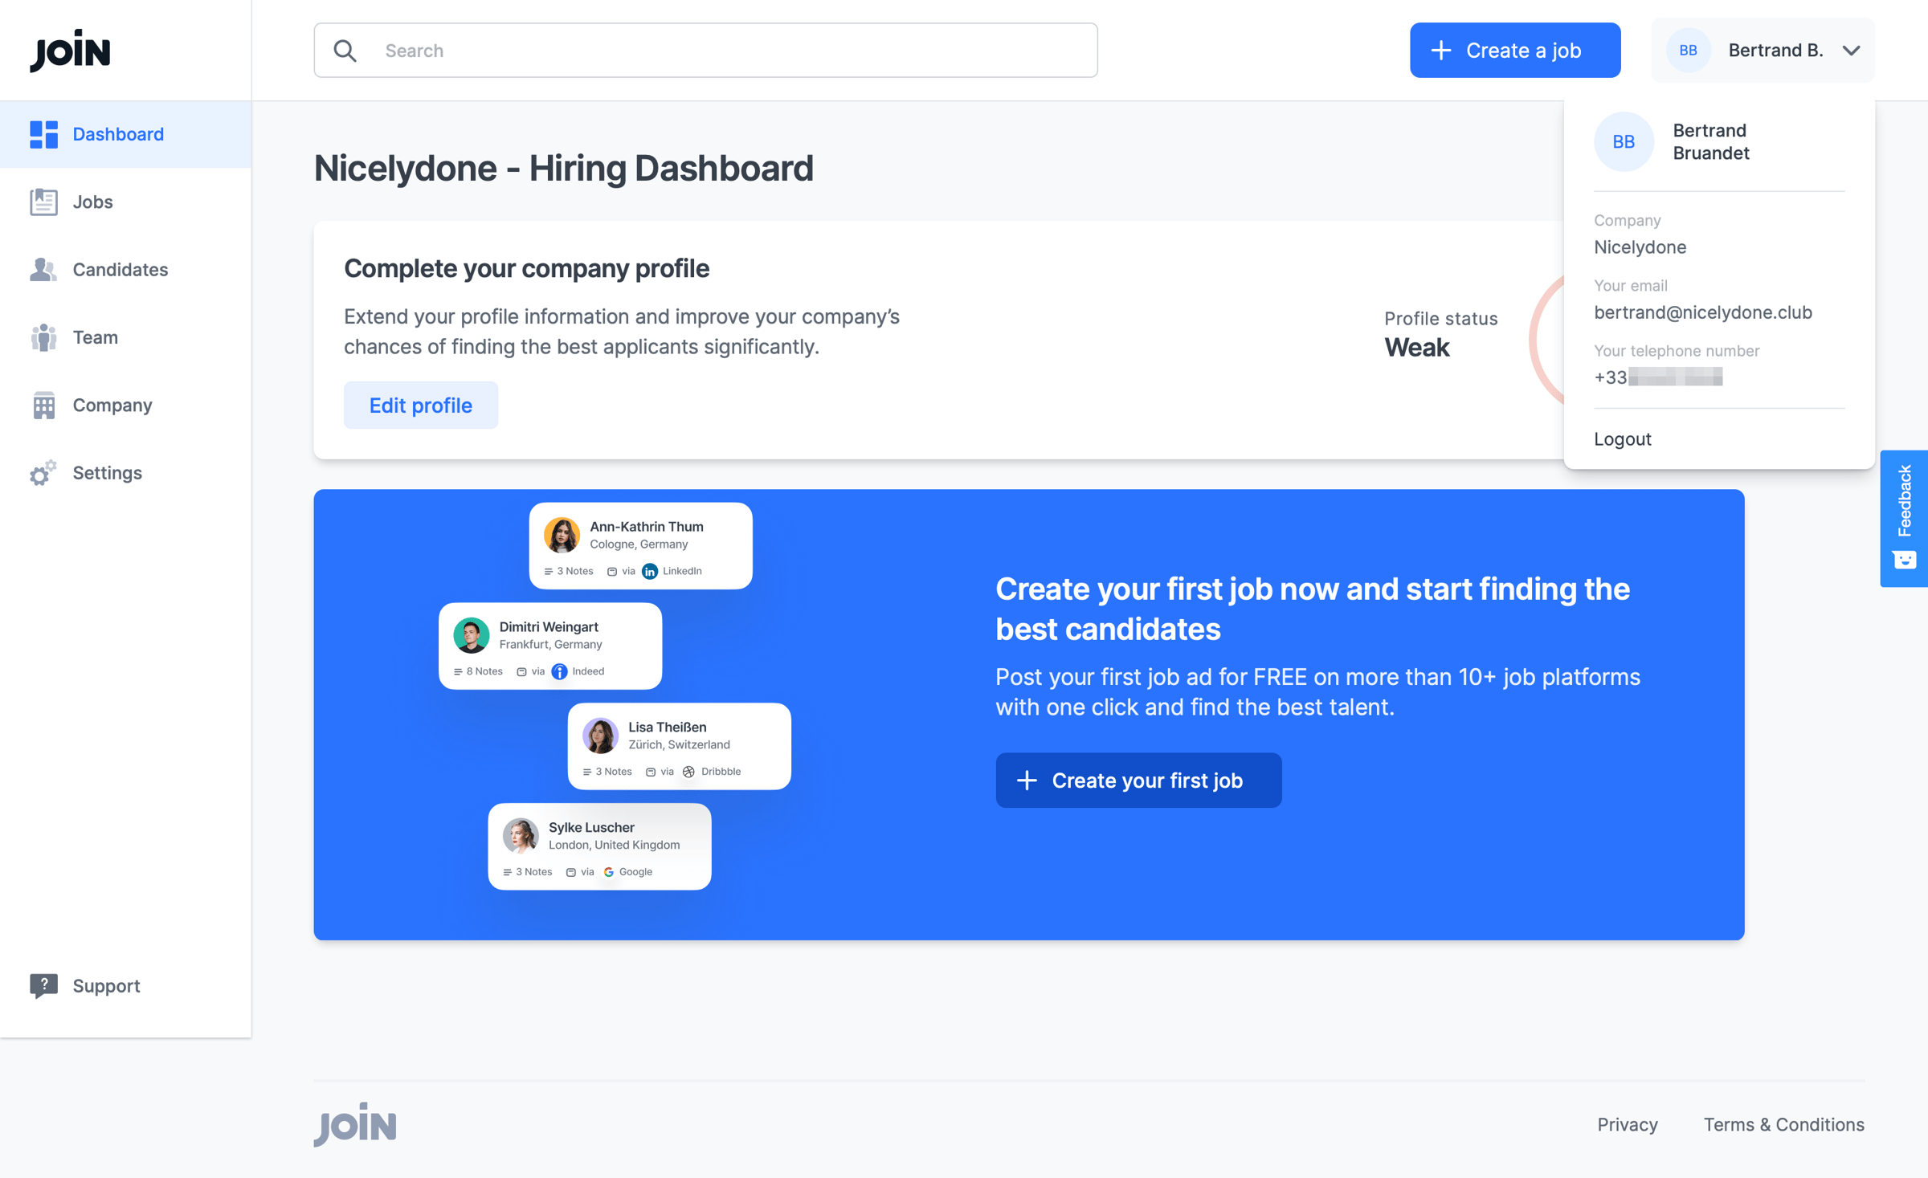
Task: Click the JOIN logo in sidebar
Action: point(70,51)
